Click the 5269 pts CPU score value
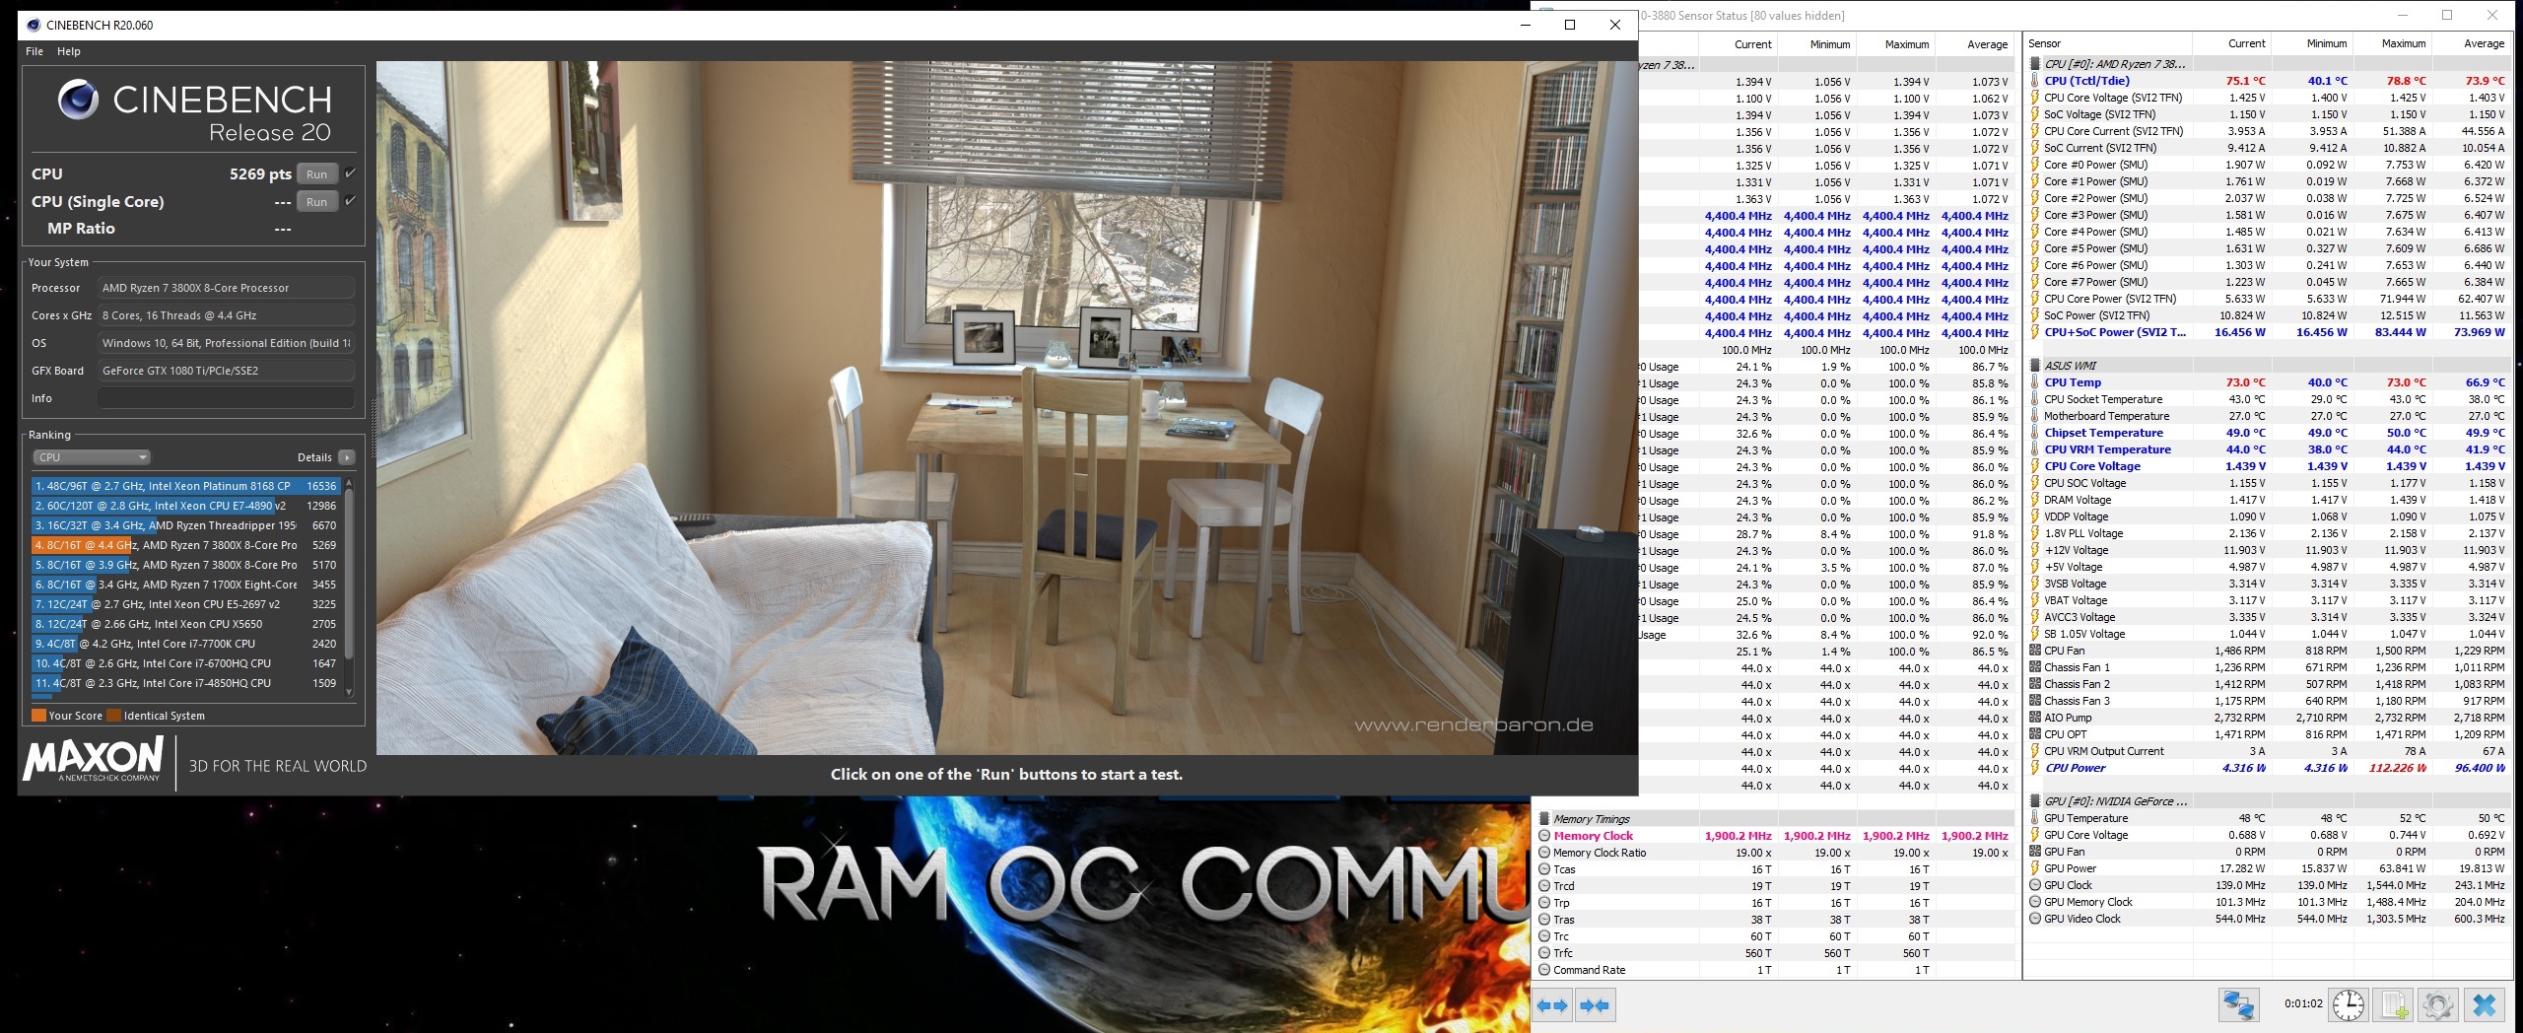 pyautogui.click(x=260, y=174)
